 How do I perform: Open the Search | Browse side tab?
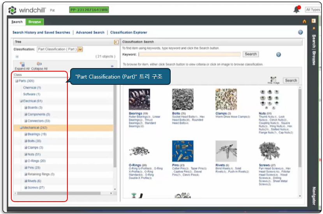[314, 50]
